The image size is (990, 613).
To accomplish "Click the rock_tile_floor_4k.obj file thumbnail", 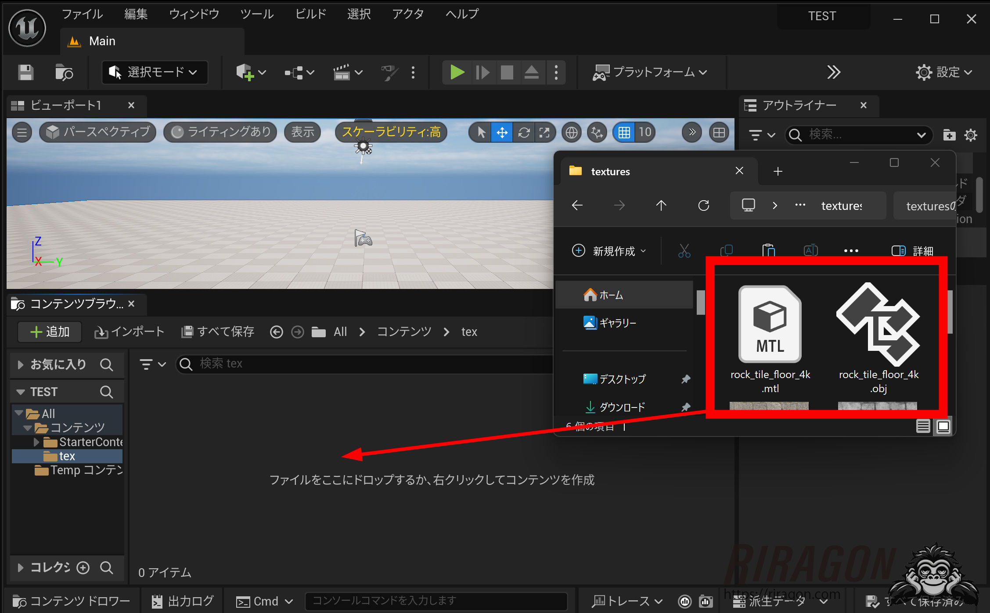I will [x=878, y=325].
